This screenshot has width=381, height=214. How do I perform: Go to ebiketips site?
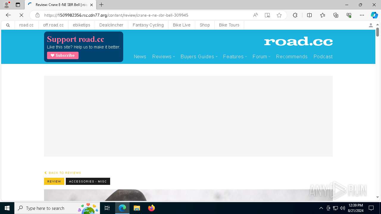click(82, 25)
